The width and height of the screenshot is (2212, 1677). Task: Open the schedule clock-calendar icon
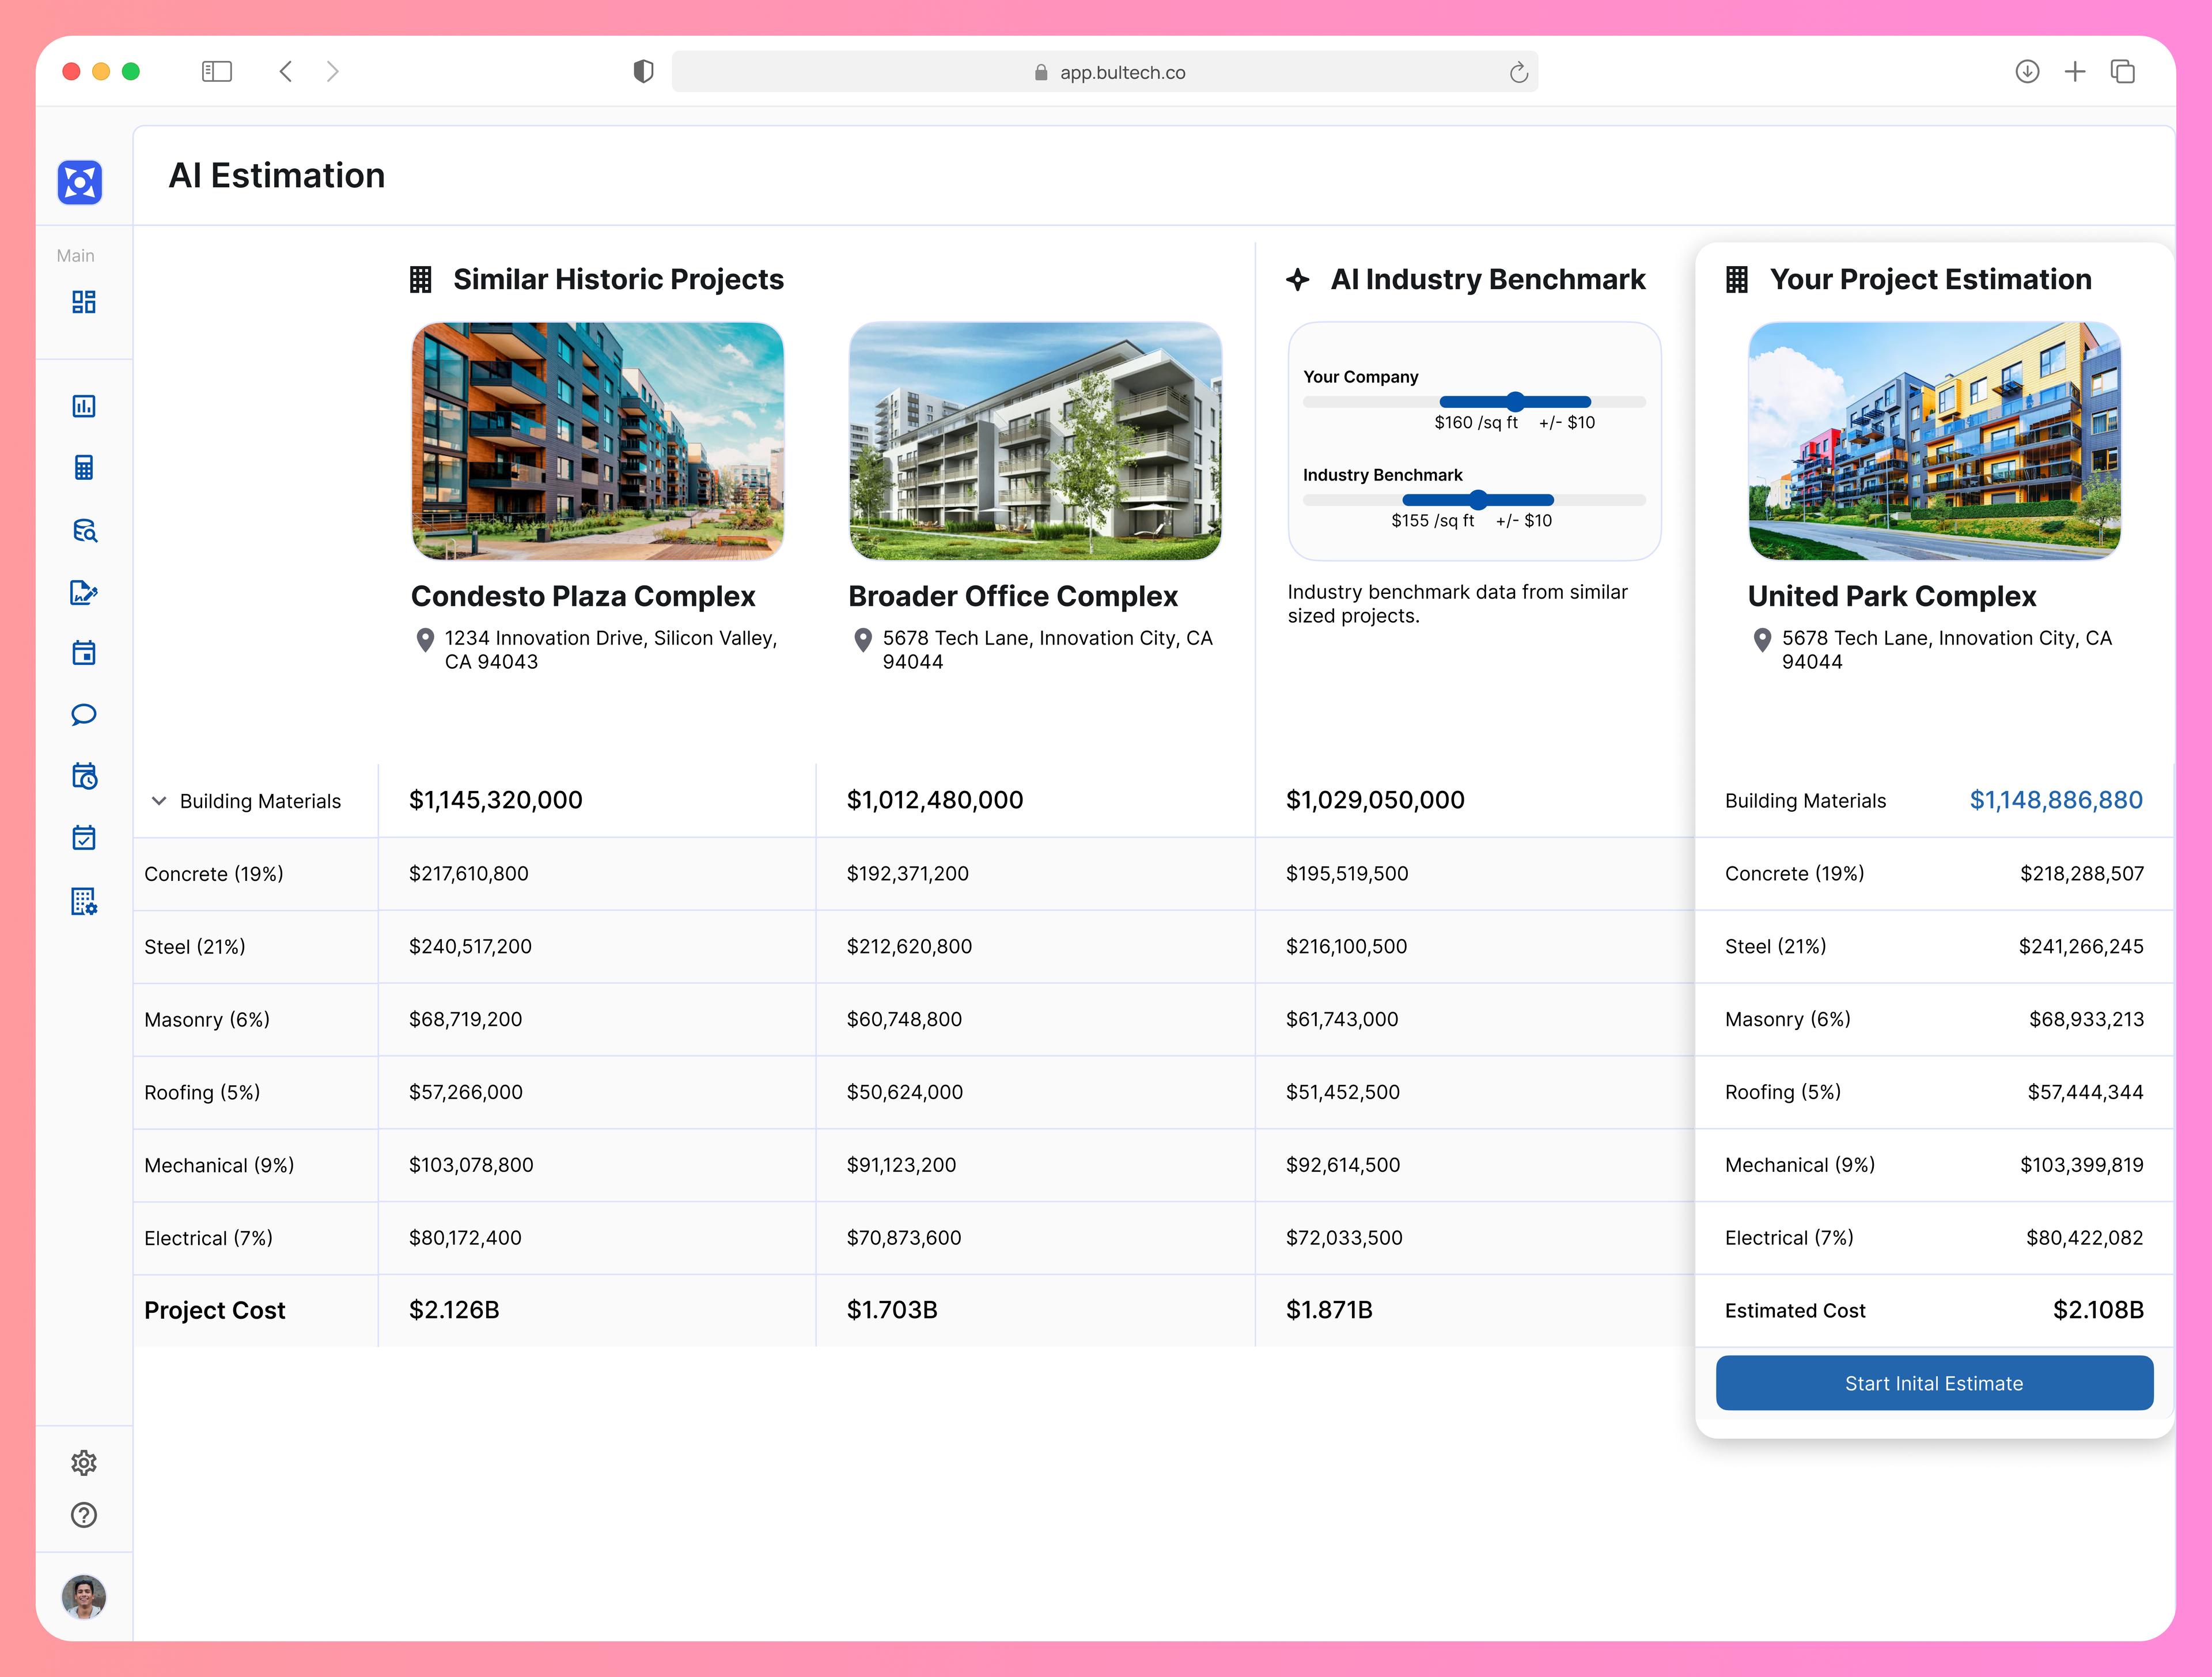85,776
